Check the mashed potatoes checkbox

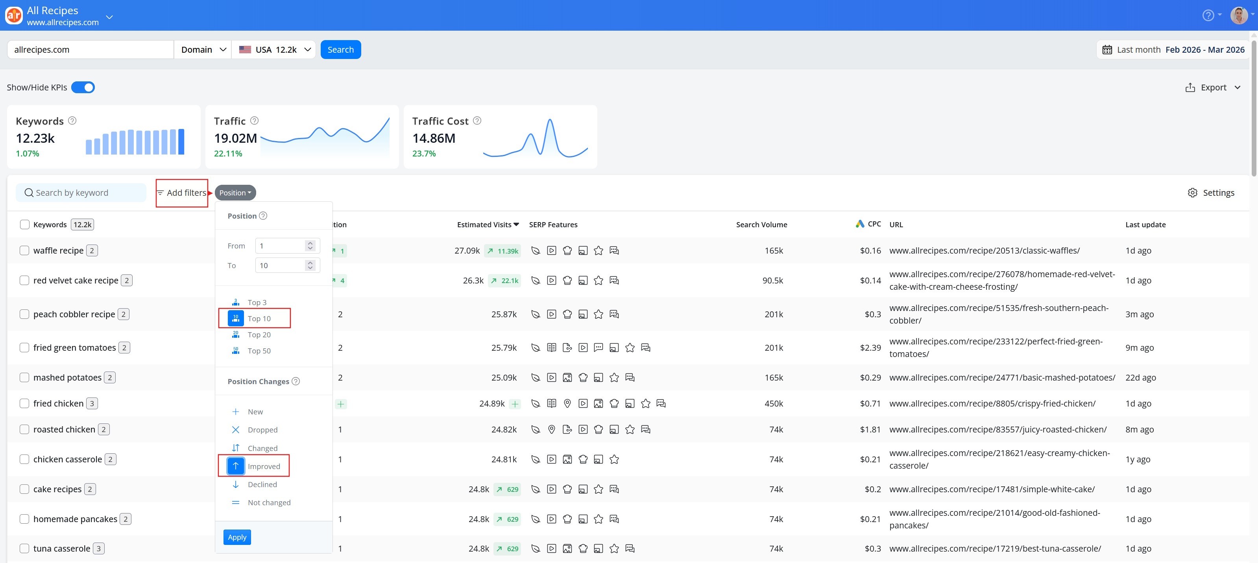pos(24,377)
